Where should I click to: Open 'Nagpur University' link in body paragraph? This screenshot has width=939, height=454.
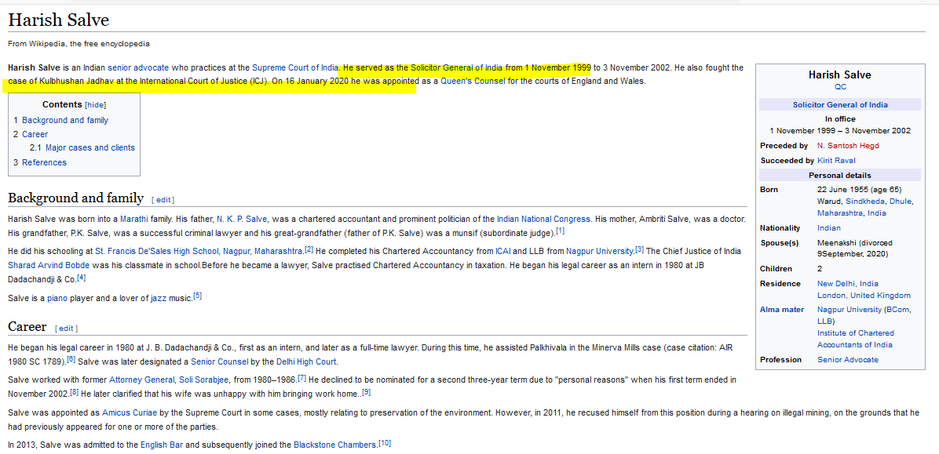click(x=600, y=251)
